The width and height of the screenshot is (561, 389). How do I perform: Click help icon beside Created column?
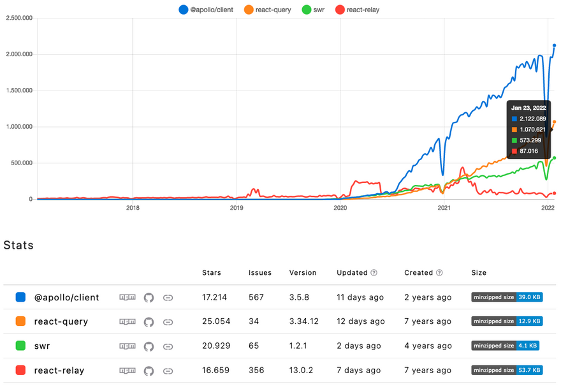click(x=439, y=273)
